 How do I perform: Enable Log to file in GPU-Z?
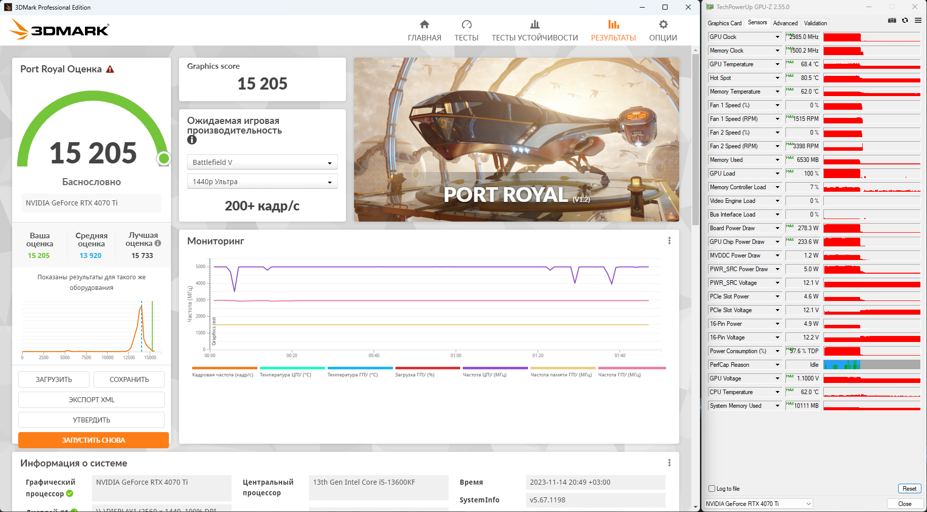pos(712,489)
